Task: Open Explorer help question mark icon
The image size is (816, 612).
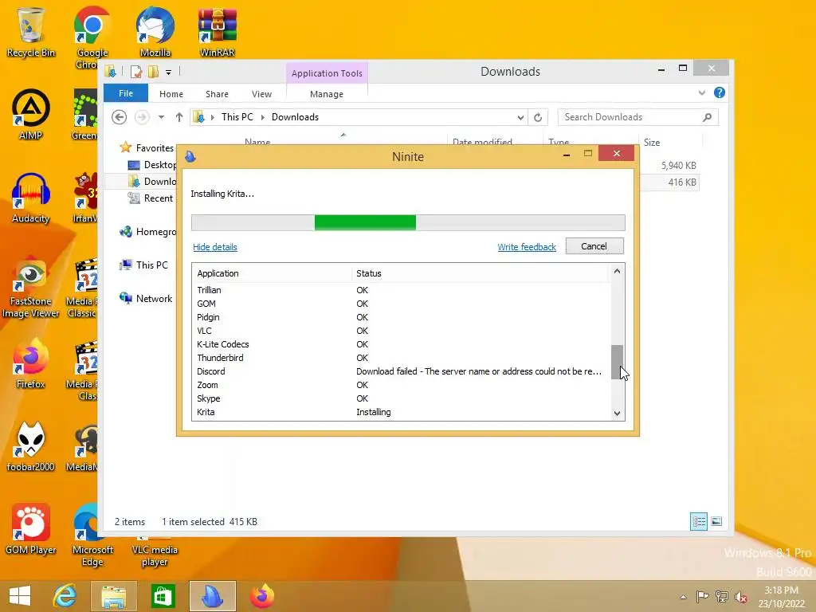Action: coord(720,92)
